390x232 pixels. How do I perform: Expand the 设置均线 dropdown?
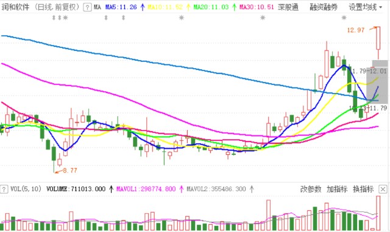pos(366,7)
